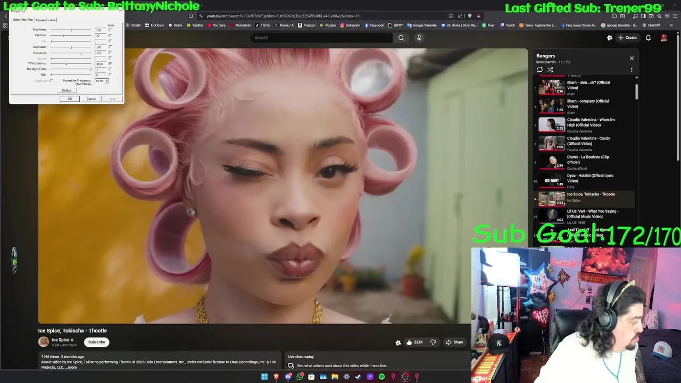Uncheck Auto for White Balance
This screenshot has width=681, height=383.
tap(110, 63)
